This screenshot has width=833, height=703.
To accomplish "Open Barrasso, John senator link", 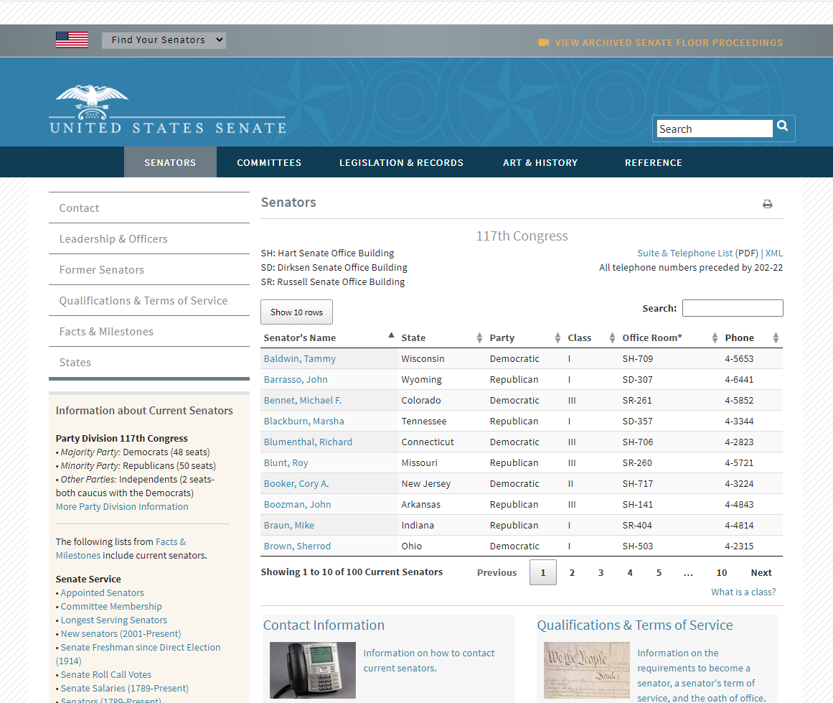I will [296, 379].
